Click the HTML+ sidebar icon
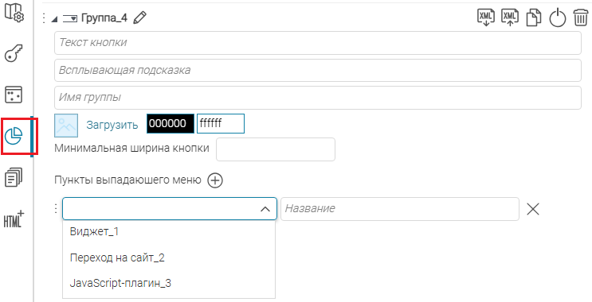The height and width of the screenshot is (302, 592). (x=14, y=219)
